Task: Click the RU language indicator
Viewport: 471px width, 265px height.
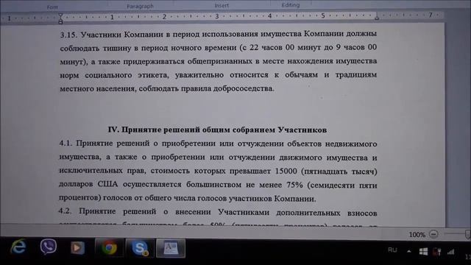Action: click(392, 250)
